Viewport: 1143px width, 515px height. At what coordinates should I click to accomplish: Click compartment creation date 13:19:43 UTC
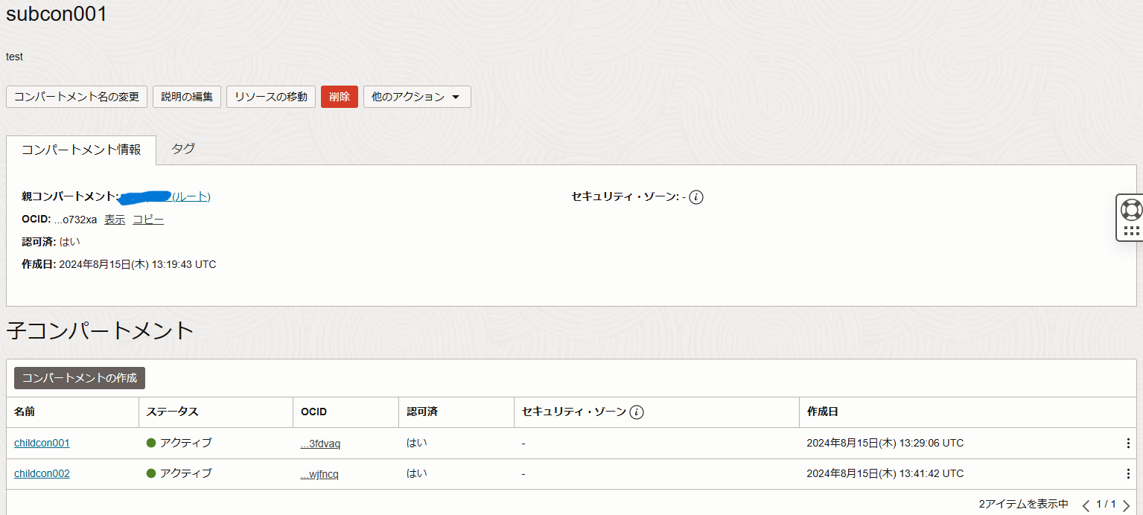[138, 264]
